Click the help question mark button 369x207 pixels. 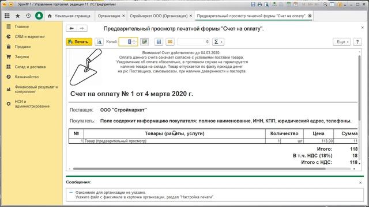tap(357, 42)
